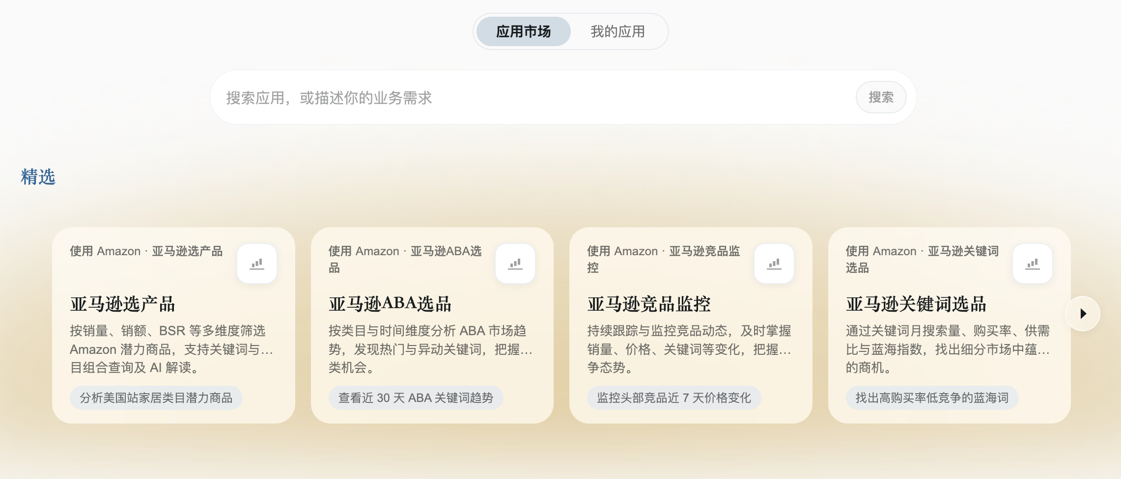Open the 亚马逊ABA选品 card title
The height and width of the screenshot is (479, 1121).
[390, 304]
